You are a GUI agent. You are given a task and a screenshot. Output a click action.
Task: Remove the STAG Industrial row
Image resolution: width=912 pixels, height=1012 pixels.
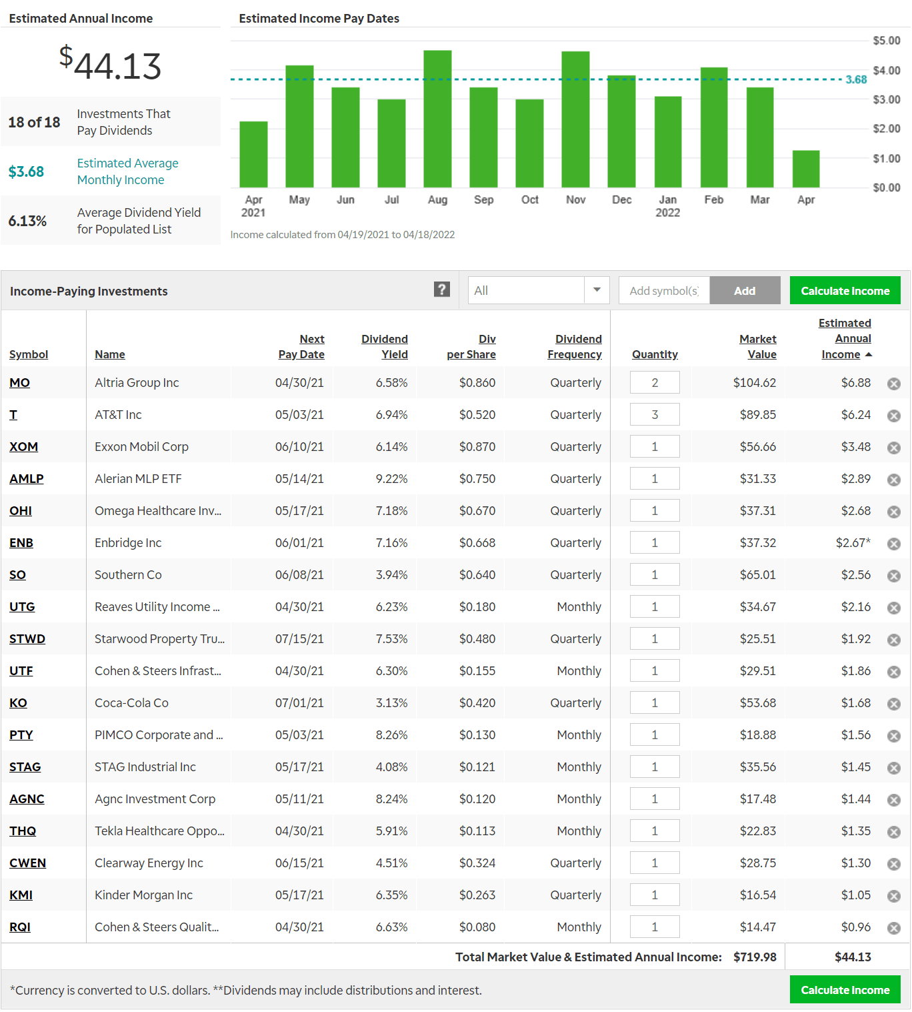pyautogui.click(x=894, y=768)
